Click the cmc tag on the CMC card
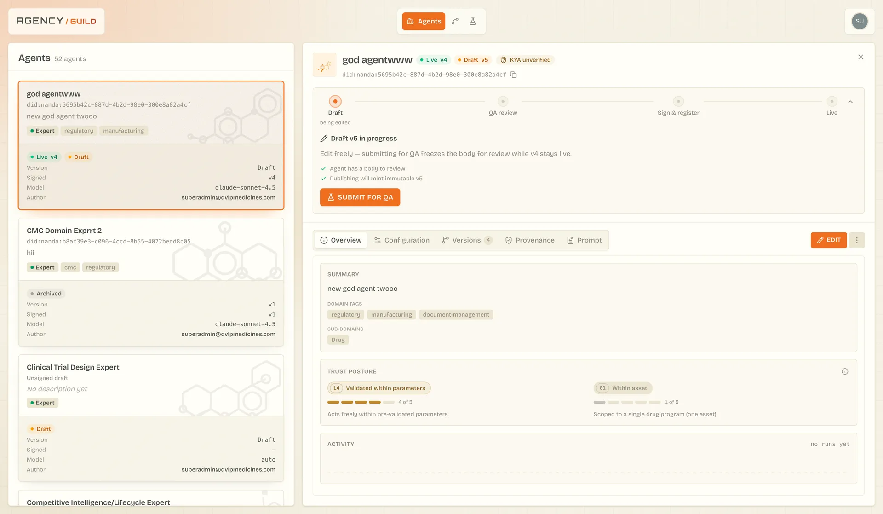Screen dimensions: 883x514 click(x=70, y=267)
